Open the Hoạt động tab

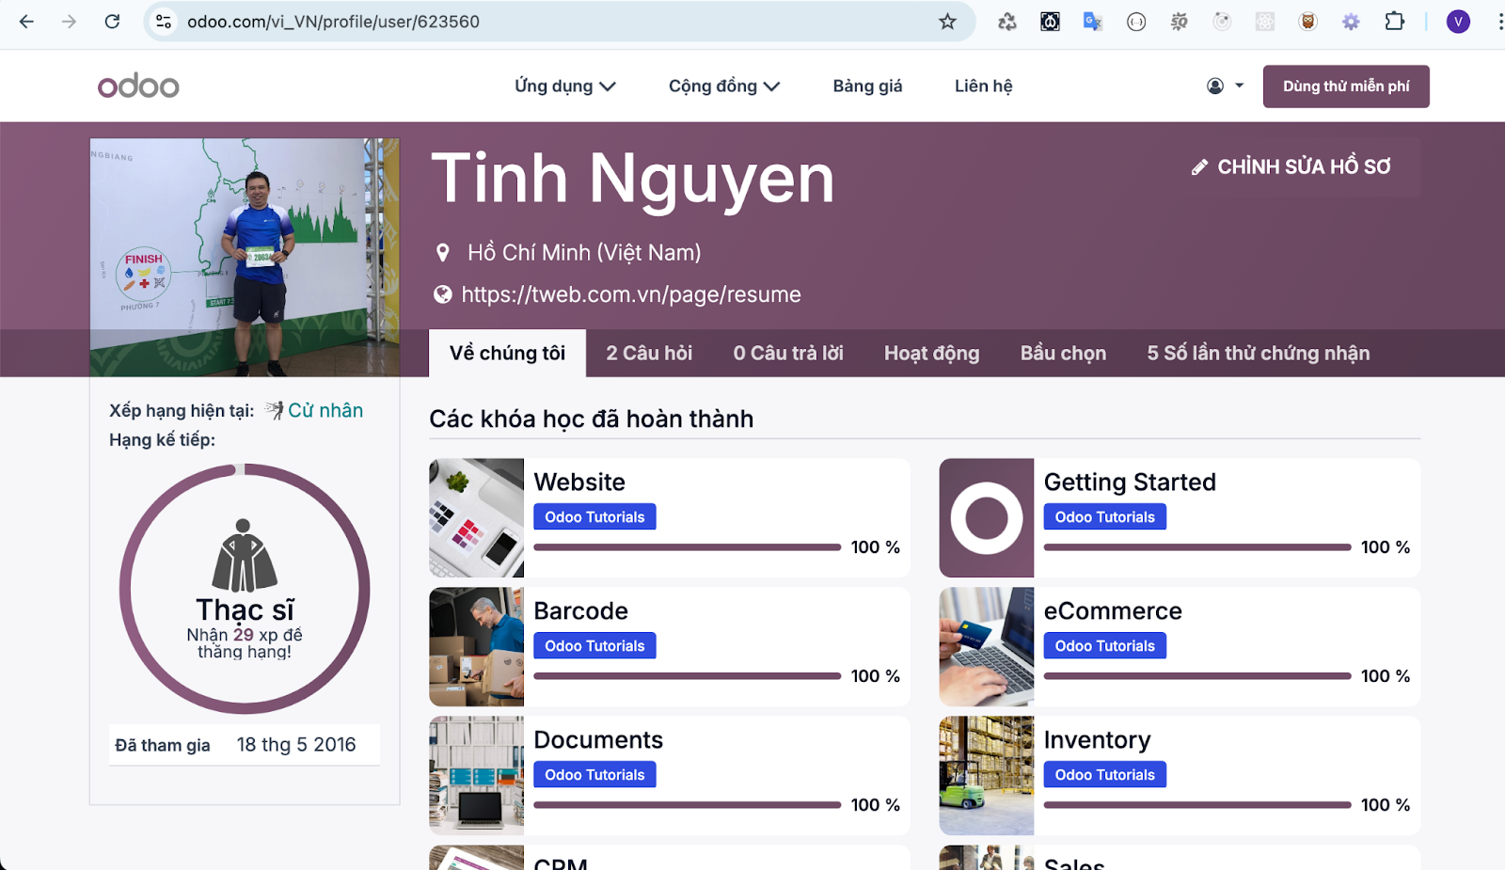[x=931, y=353]
